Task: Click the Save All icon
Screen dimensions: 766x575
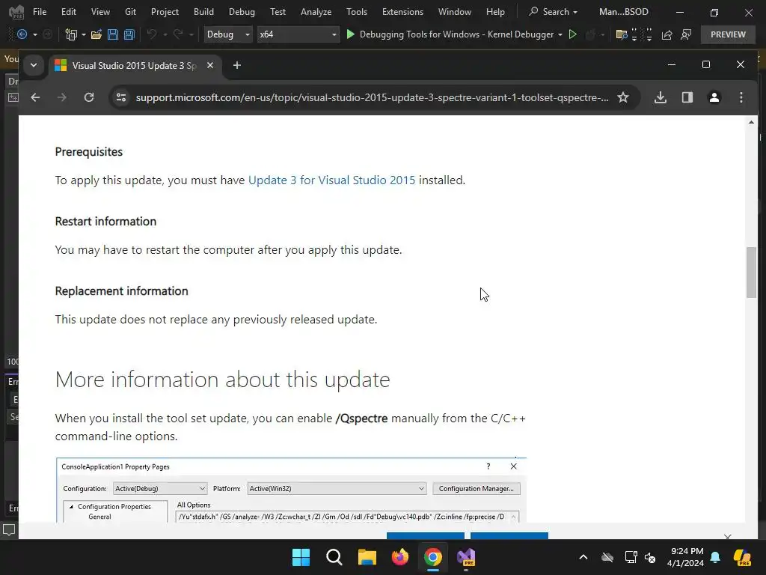Action: tap(129, 34)
